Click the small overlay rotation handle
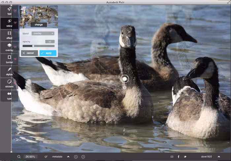231x161 pixels. (x=125, y=88)
